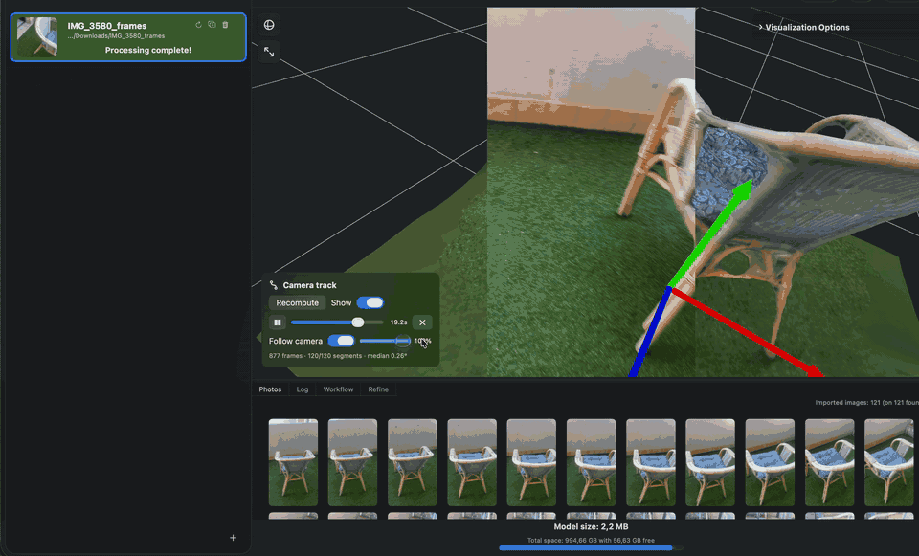Select the IMG_3580_frames project card thumbnail
This screenshot has width=919, height=556.
click(37, 36)
